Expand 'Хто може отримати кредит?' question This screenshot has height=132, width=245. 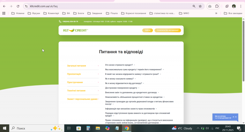click(120, 65)
